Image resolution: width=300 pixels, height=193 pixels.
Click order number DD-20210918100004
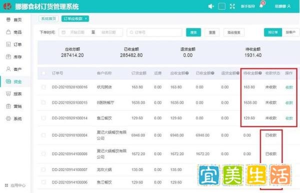[69, 135]
